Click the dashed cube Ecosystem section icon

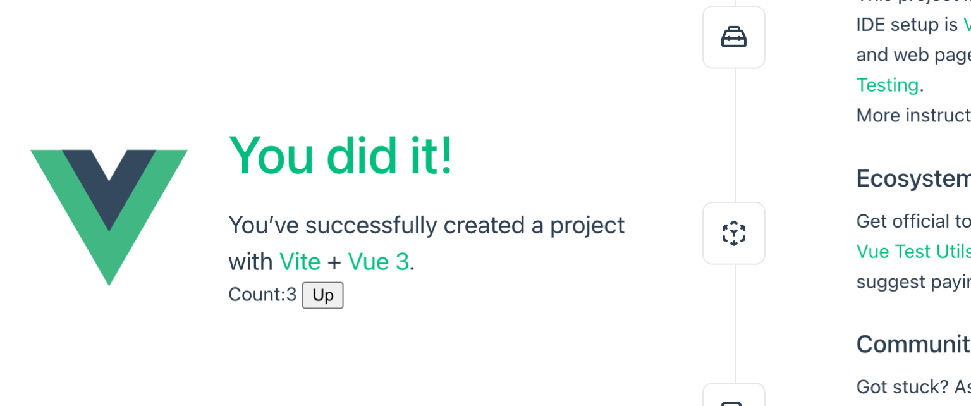[x=733, y=233]
